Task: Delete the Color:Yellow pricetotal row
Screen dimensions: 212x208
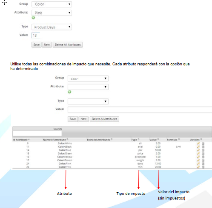Action: click(x=203, y=157)
